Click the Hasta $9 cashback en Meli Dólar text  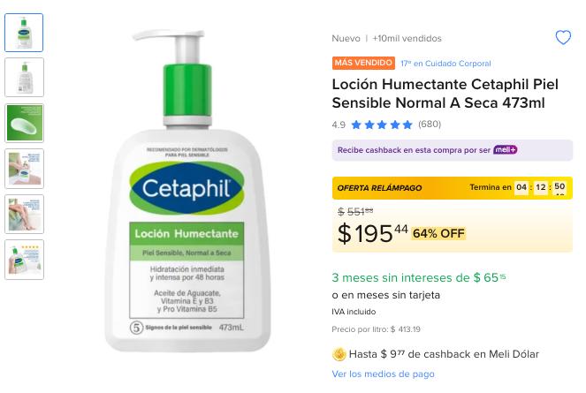click(444, 354)
